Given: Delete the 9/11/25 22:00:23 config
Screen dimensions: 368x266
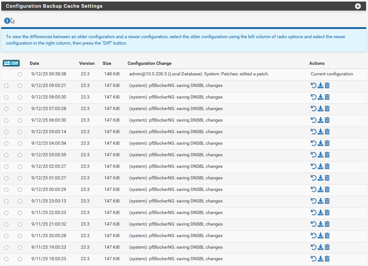Looking at the screenshot, I should [327, 212].
